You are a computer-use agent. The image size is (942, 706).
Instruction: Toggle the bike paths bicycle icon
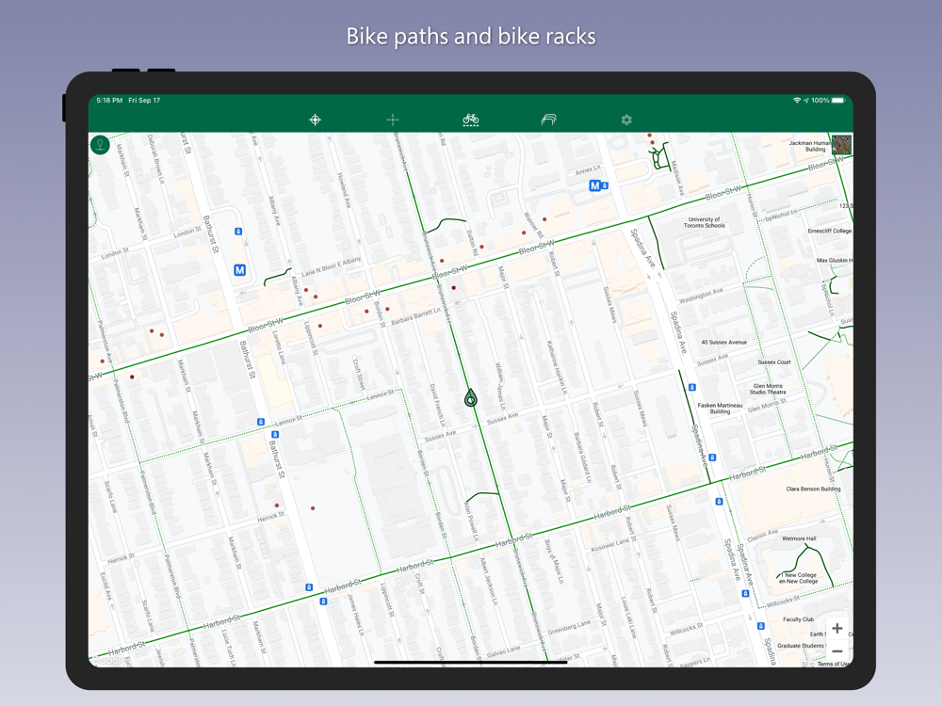click(470, 120)
